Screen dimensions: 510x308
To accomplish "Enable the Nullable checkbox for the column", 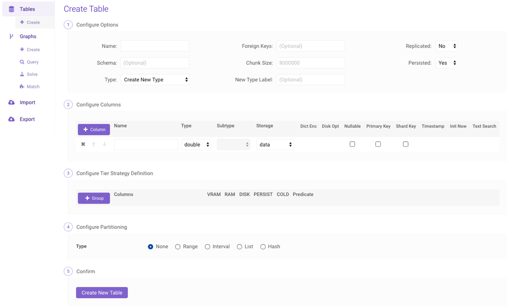I will click(x=352, y=144).
